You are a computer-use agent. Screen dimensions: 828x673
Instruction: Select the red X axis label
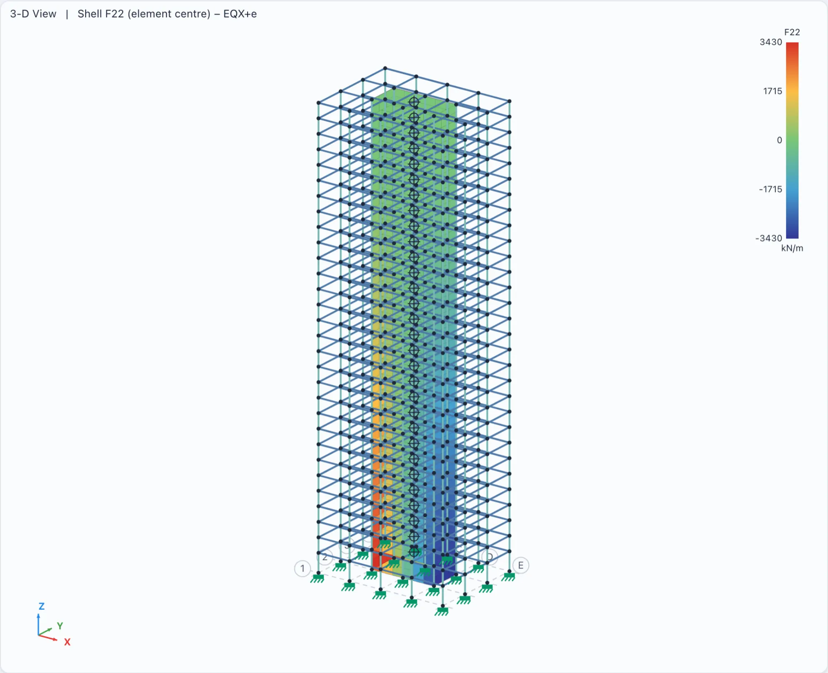[67, 642]
